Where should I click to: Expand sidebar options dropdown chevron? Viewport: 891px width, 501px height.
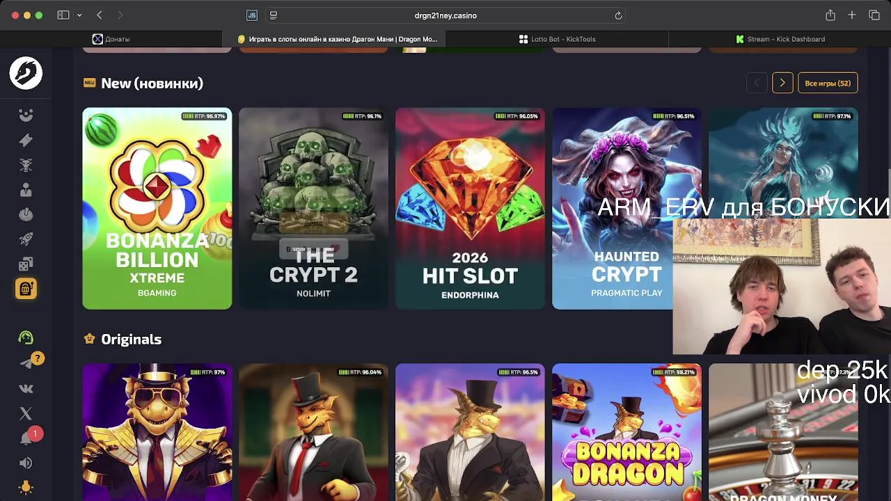[79, 15]
